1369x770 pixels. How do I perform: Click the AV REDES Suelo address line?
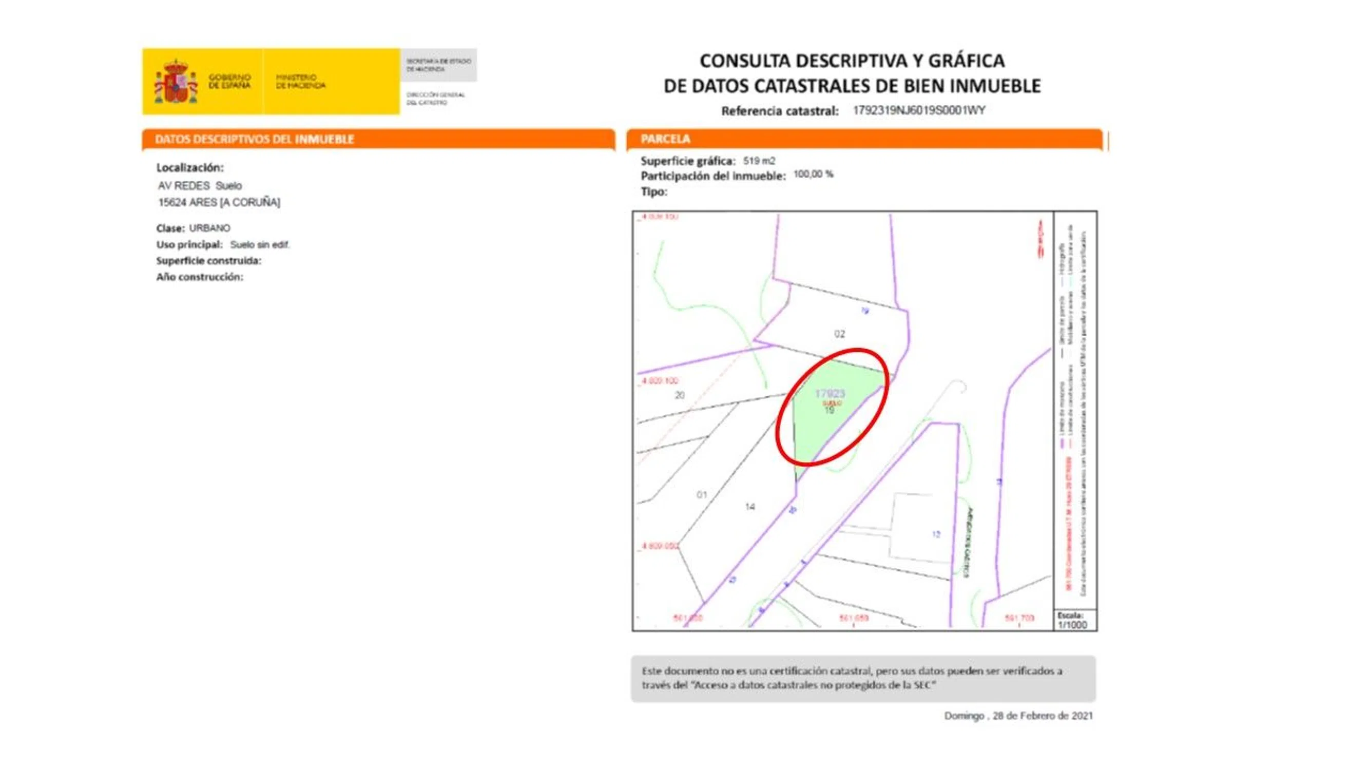pos(200,185)
